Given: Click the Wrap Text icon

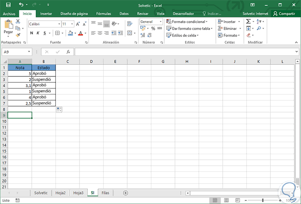Looking at the screenshot, I should [130, 24].
